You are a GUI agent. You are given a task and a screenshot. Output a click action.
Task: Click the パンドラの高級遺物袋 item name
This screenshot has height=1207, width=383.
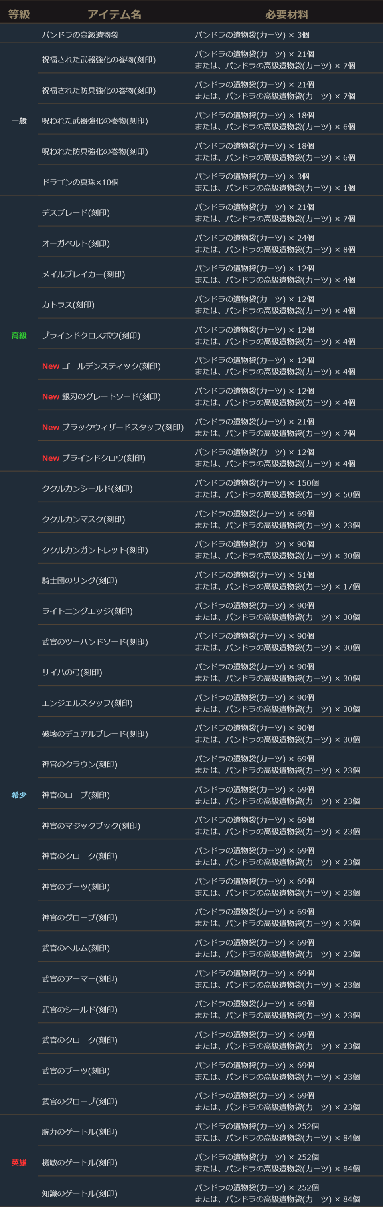(x=80, y=35)
